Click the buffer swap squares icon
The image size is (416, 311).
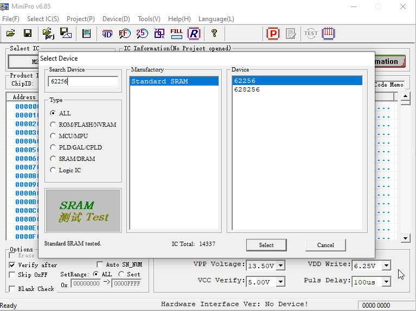point(159,34)
